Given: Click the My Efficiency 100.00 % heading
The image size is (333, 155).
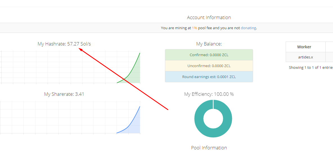Looking at the screenshot, I should [209, 94].
